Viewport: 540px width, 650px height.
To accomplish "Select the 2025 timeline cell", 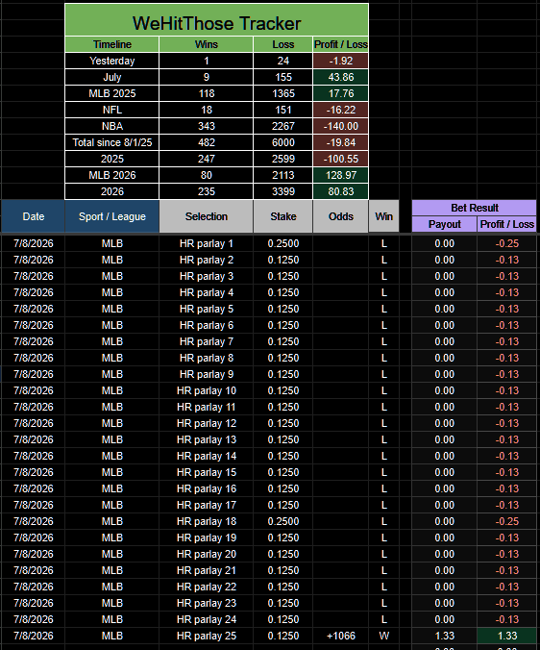I will [x=111, y=159].
